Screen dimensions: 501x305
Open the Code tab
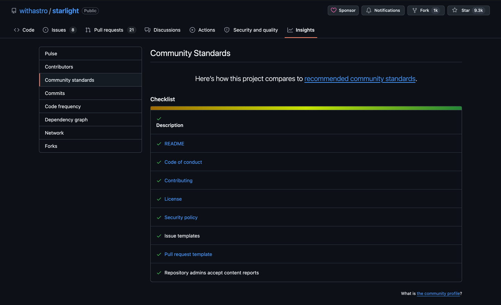(x=24, y=30)
